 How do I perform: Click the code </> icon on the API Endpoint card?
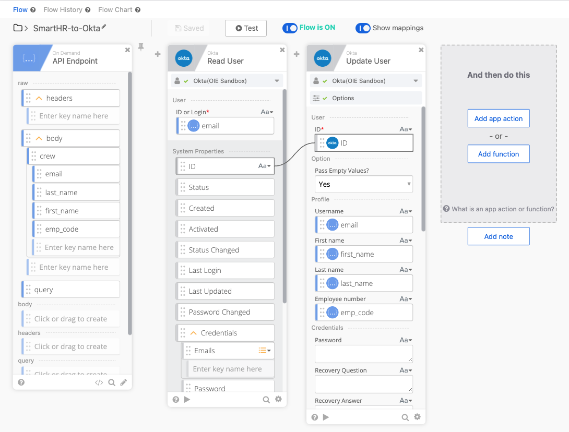tap(100, 382)
